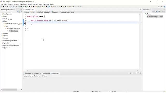The height and width of the screenshot is (93, 166).
Task: Click Collapse All icon in Package Explorer
Action: (x=17, y=12)
